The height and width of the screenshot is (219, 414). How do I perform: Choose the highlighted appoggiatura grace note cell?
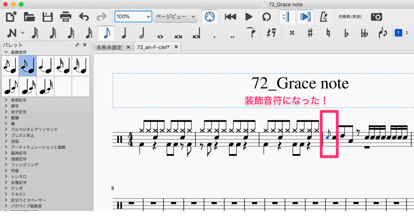tap(27, 66)
